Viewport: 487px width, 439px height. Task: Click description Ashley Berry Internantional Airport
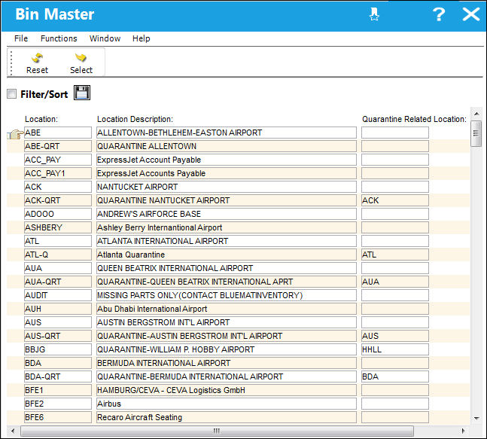click(x=227, y=227)
